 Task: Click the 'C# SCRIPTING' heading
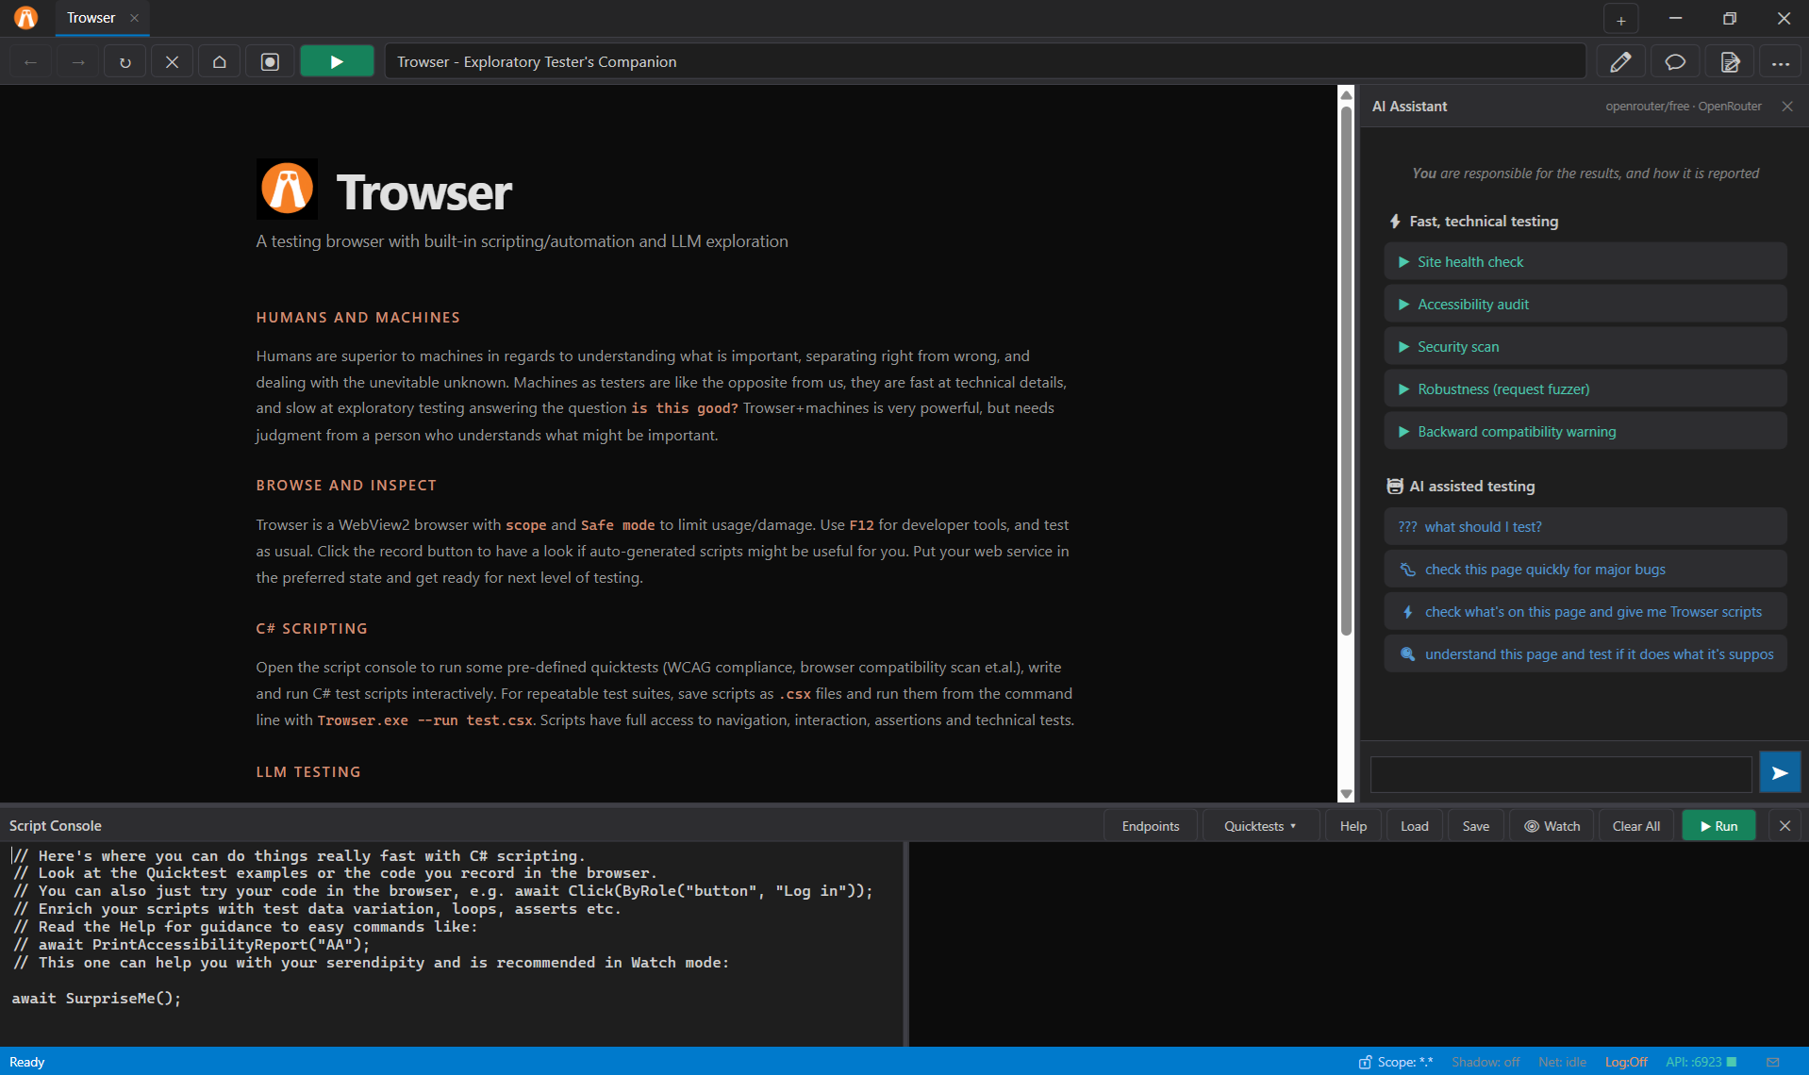tap(311, 629)
